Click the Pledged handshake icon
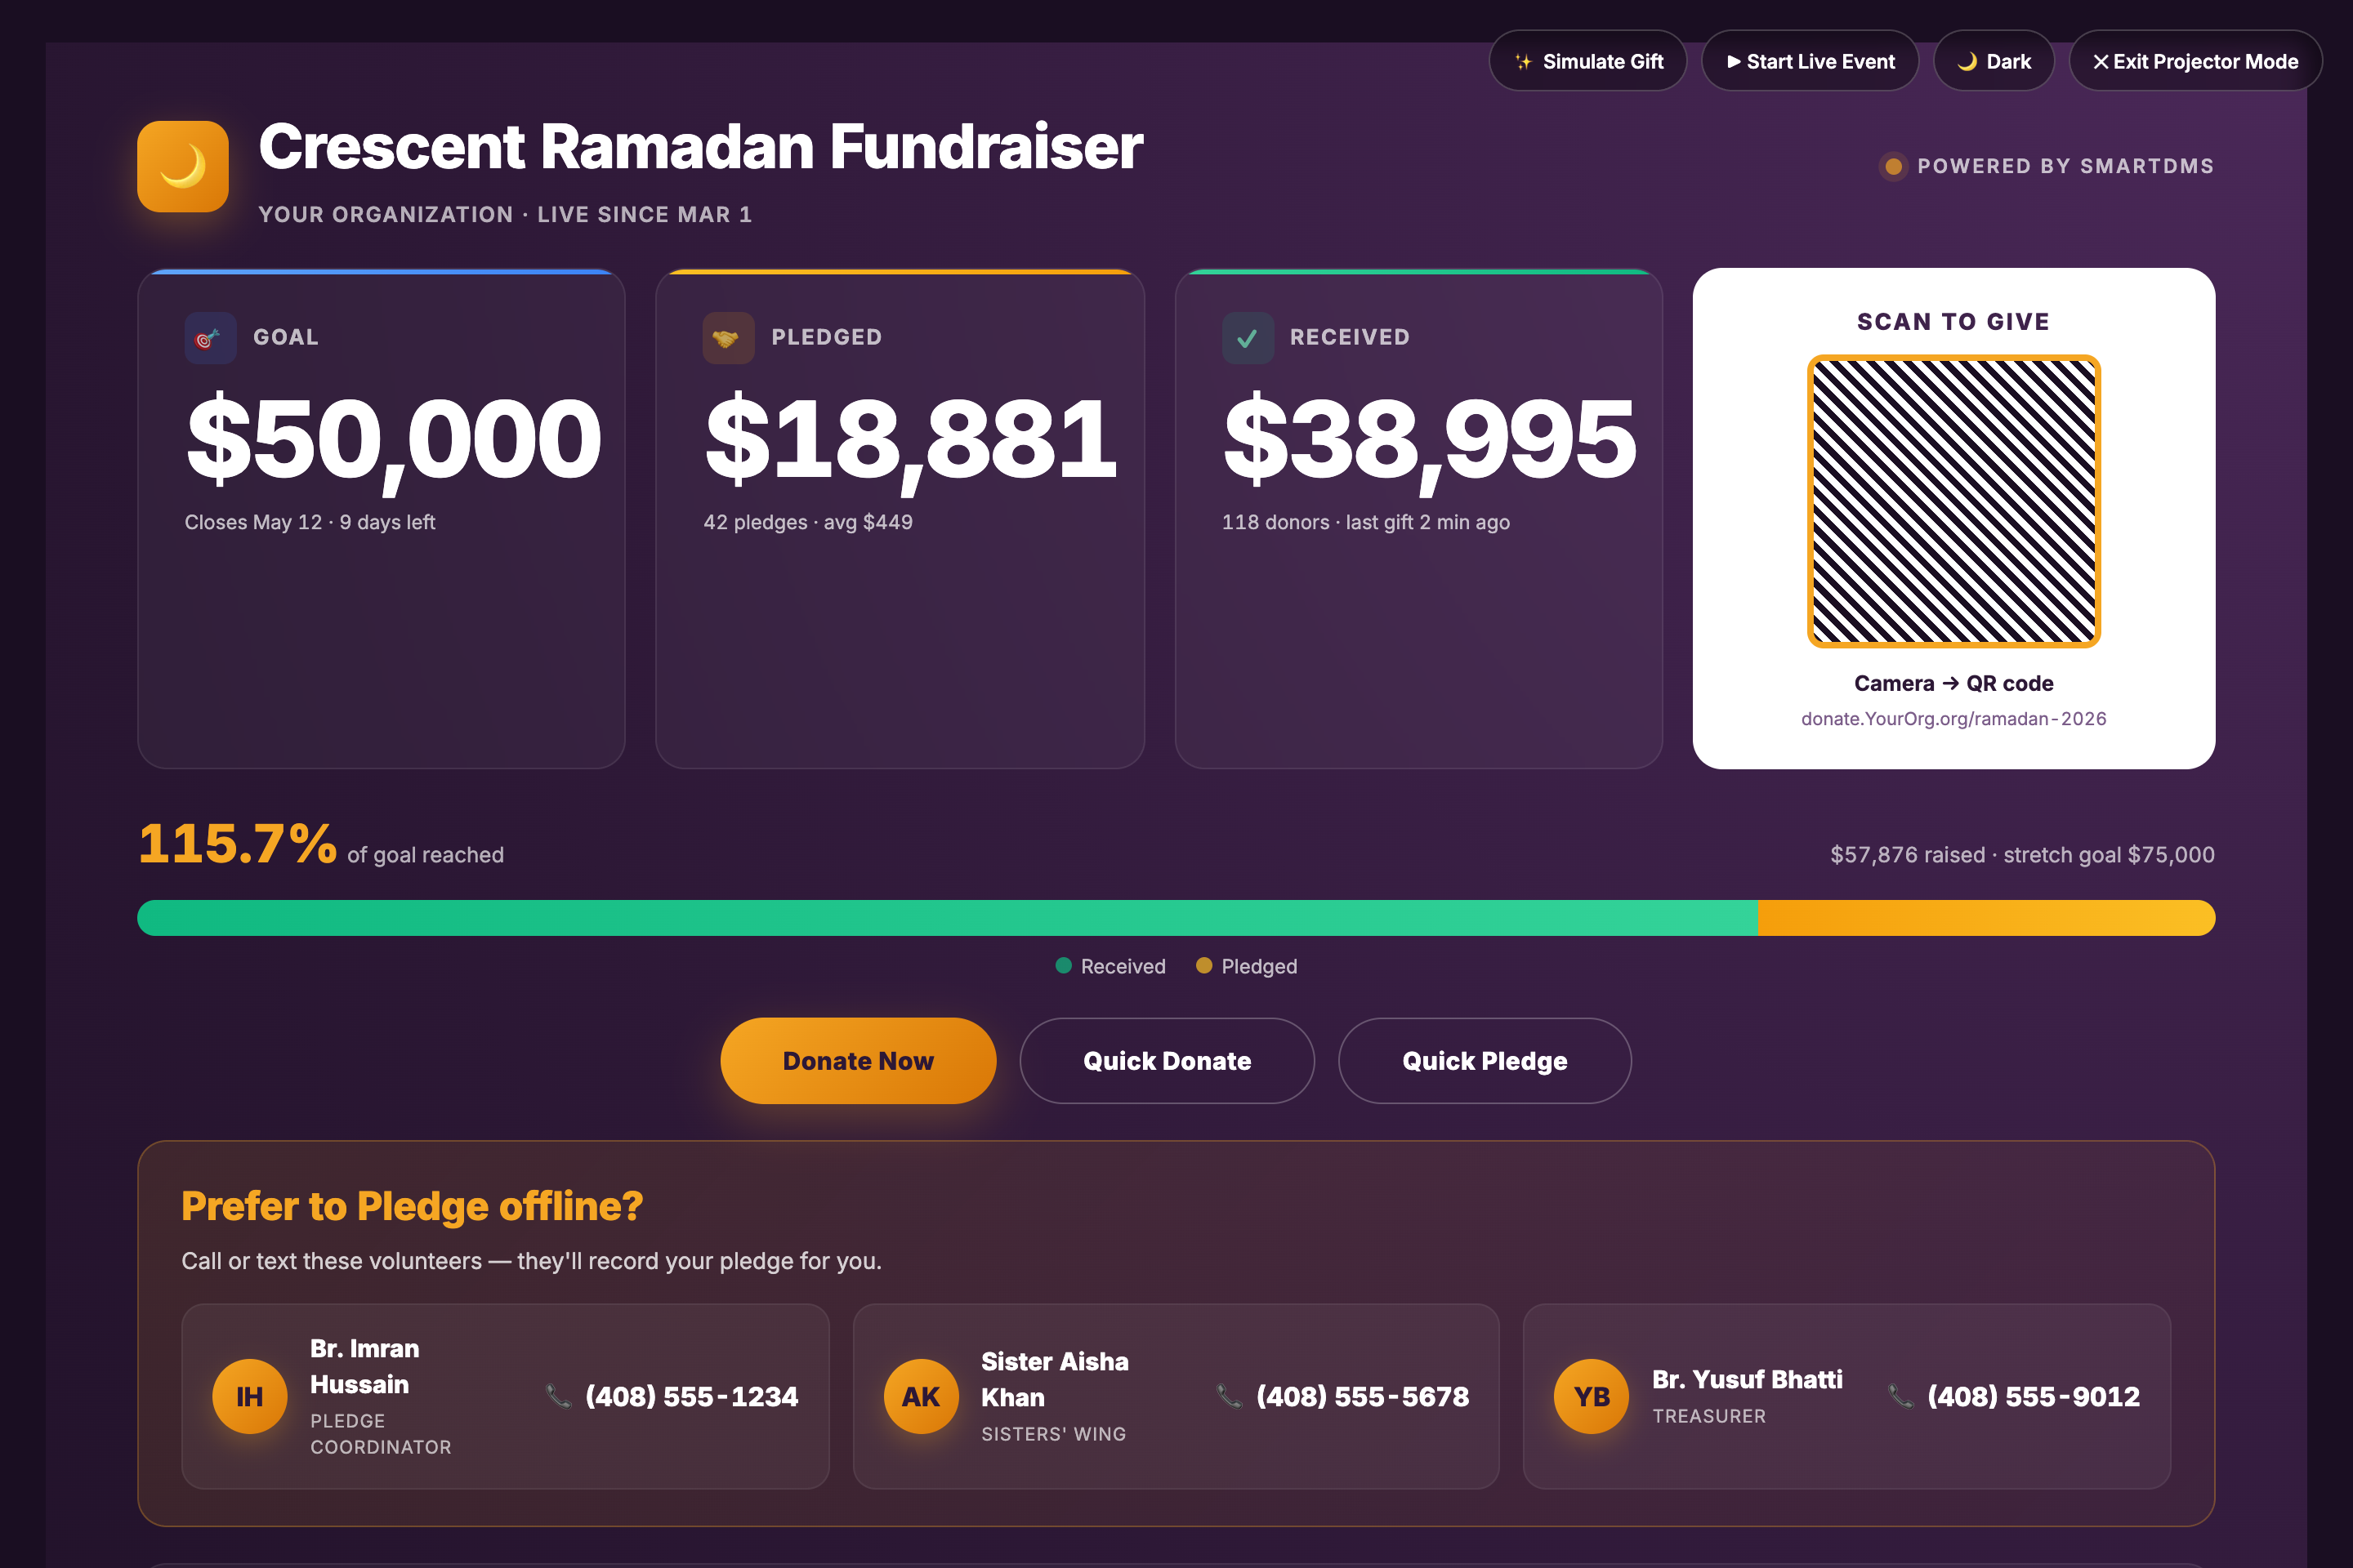 [x=728, y=338]
